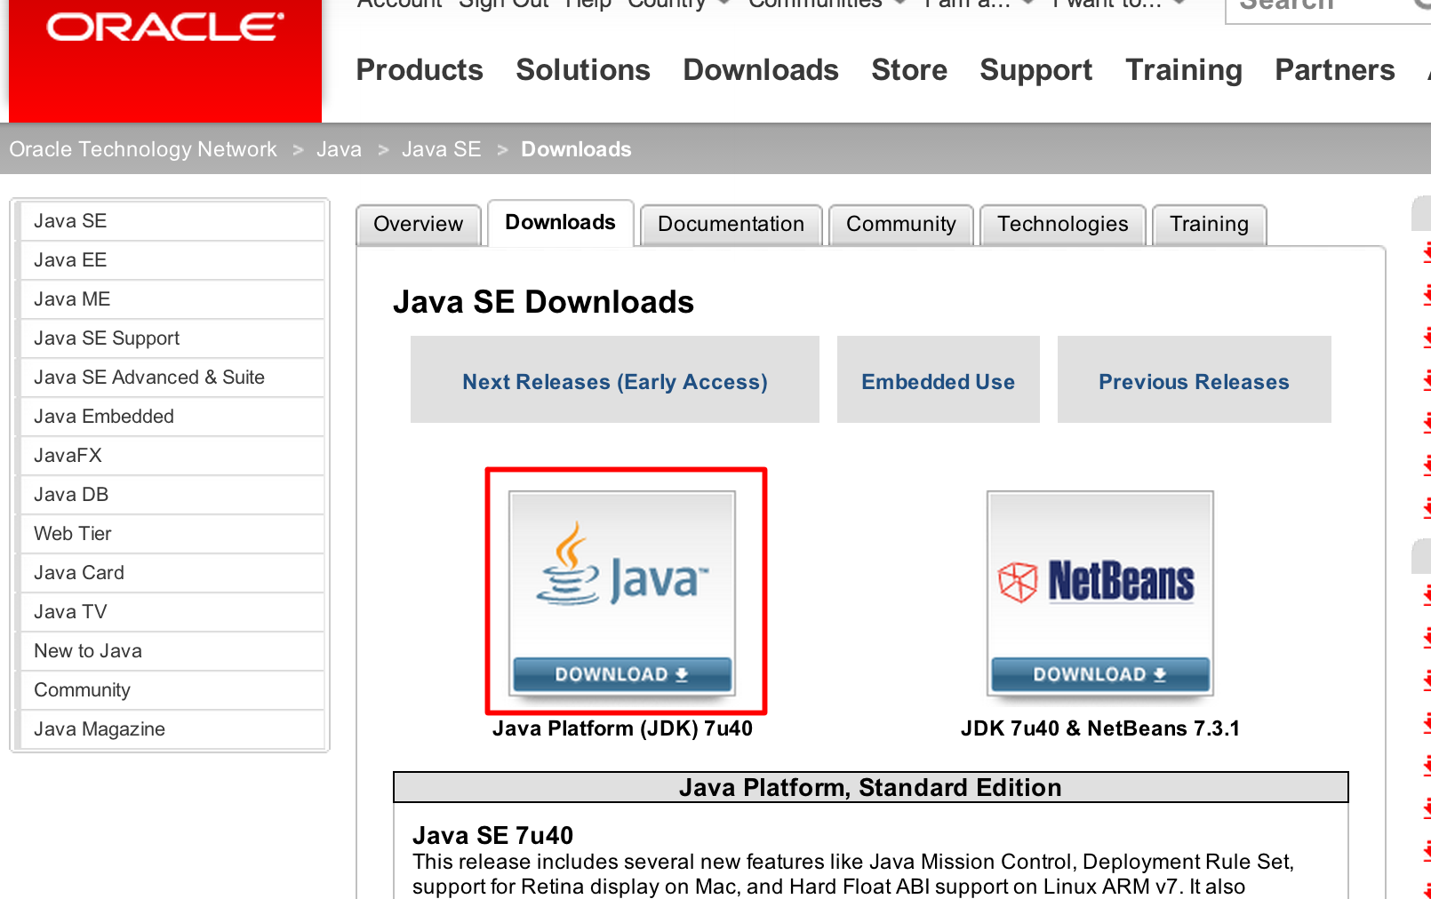1431x899 pixels.
Task: Switch to the Community tab
Action: (x=901, y=225)
